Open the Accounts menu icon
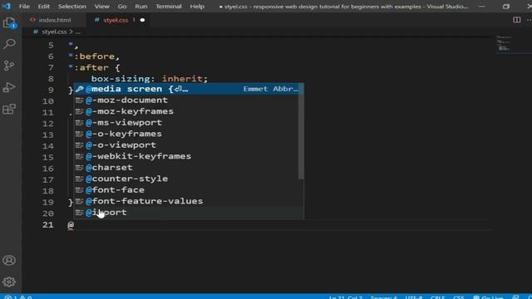This screenshot has height=299, width=532. tap(9, 260)
